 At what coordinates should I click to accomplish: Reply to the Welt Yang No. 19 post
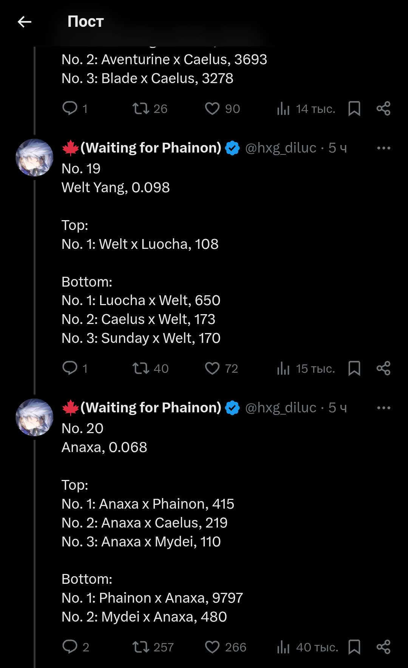[70, 368]
